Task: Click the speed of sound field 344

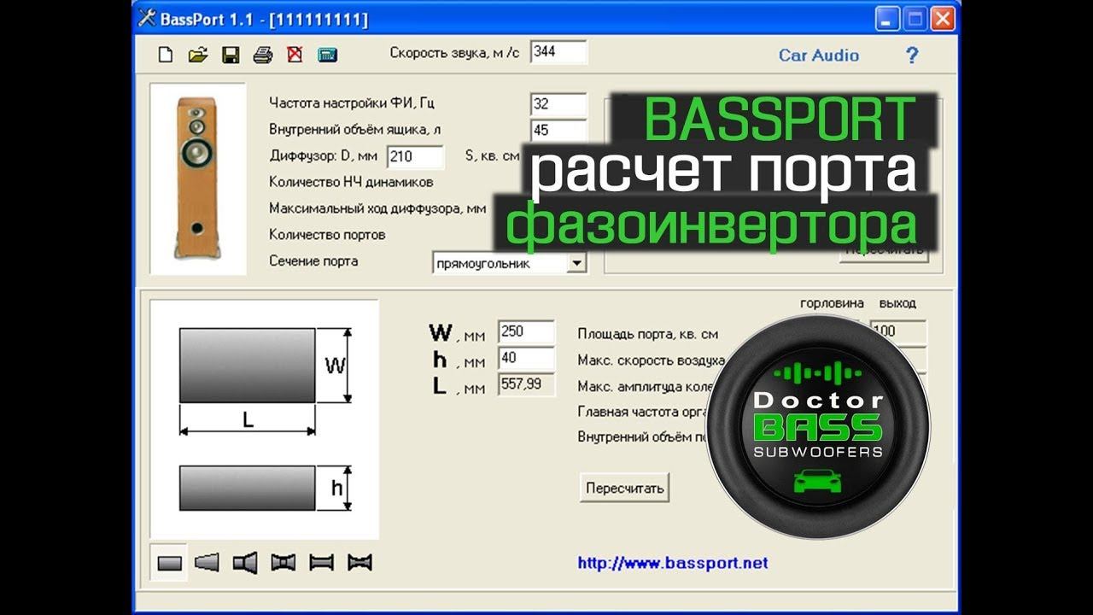Action: [558, 52]
